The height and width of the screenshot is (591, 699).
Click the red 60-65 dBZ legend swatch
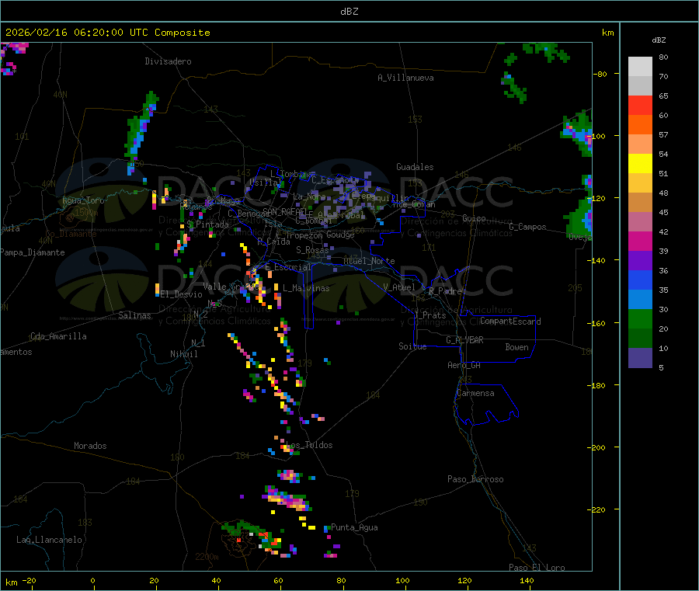640,105
